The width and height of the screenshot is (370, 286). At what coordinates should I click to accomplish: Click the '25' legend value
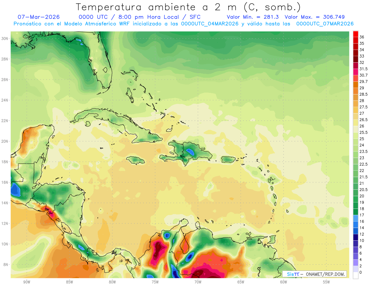click(x=362, y=139)
